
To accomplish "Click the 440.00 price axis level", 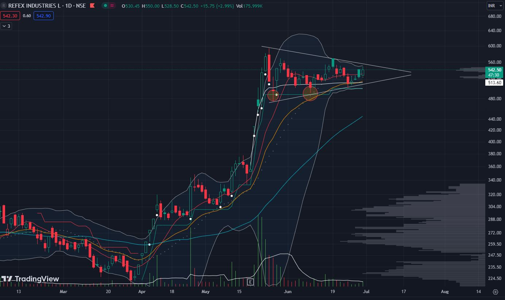I will tap(495, 119).
